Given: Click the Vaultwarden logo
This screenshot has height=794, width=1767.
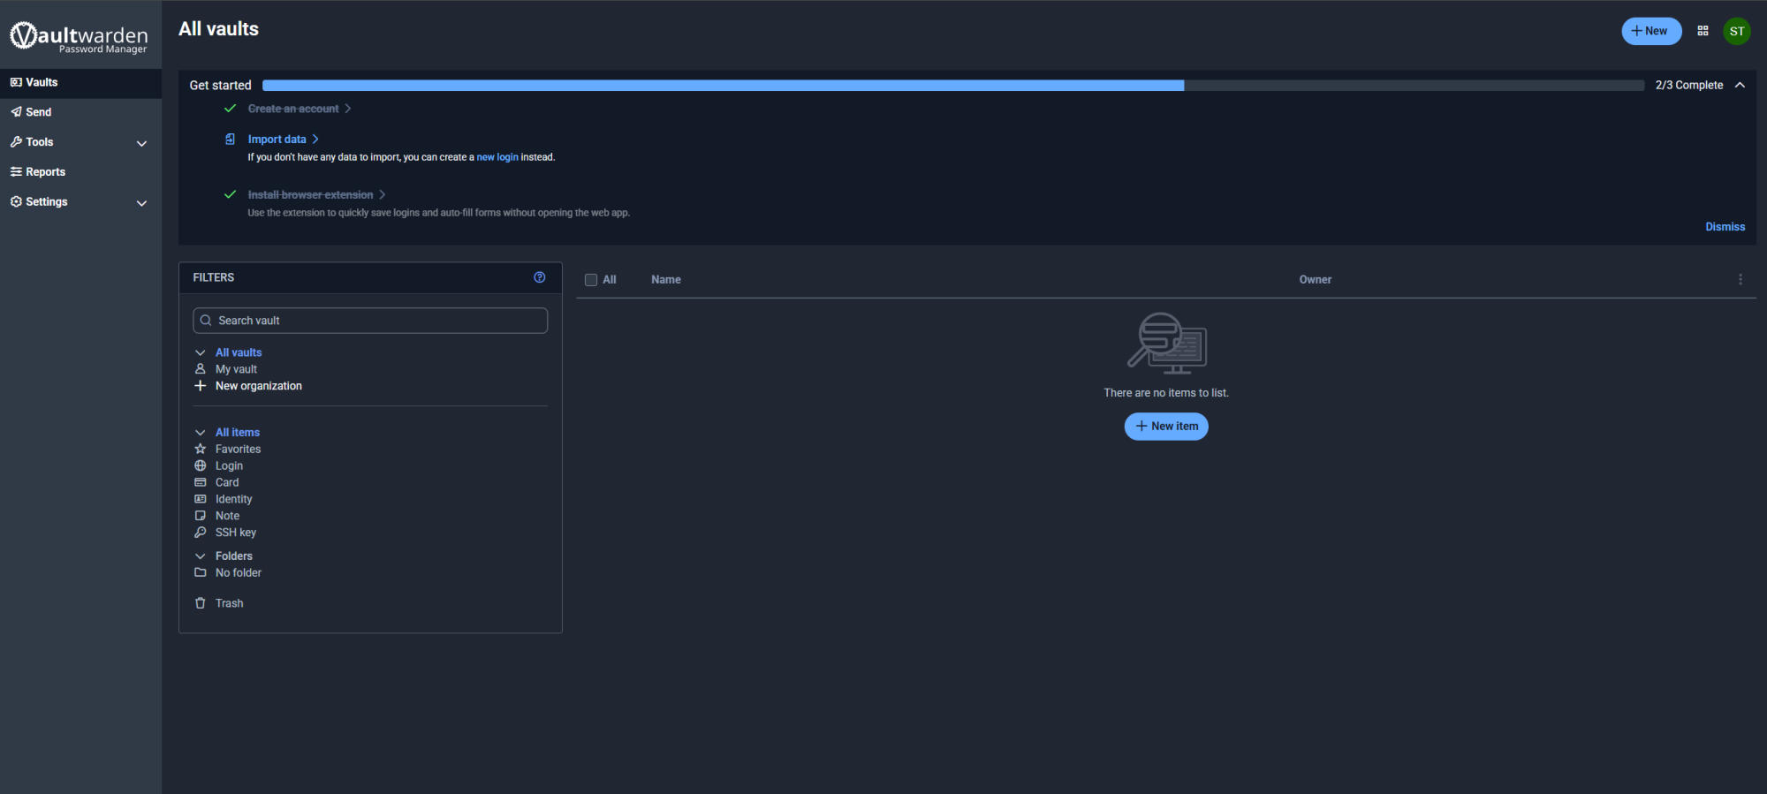Looking at the screenshot, I should coord(79,36).
